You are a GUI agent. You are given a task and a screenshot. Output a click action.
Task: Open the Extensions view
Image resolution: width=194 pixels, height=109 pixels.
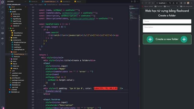(x=2, y=23)
